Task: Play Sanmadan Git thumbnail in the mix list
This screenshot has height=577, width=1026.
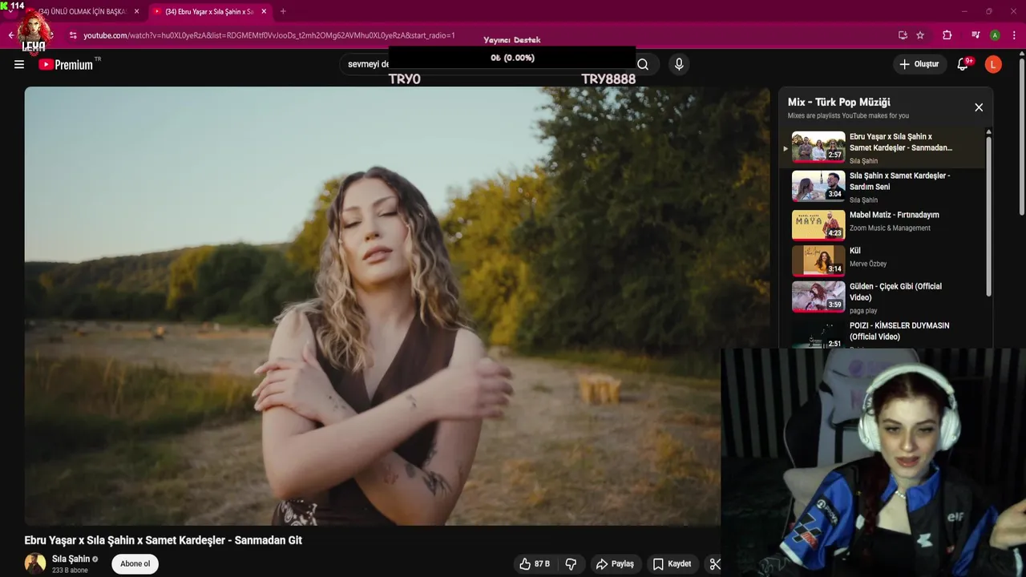Action: coord(818,147)
